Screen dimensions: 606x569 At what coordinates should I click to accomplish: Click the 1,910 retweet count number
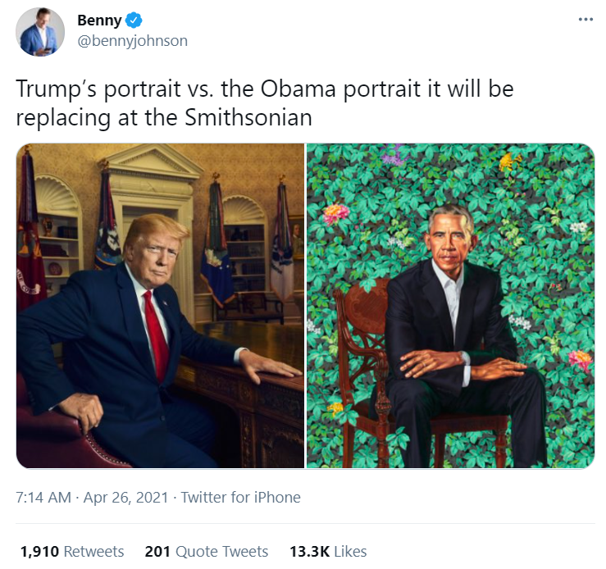click(39, 552)
